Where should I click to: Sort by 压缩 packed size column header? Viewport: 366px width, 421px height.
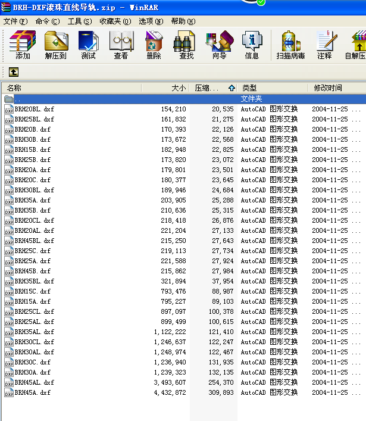(214, 88)
